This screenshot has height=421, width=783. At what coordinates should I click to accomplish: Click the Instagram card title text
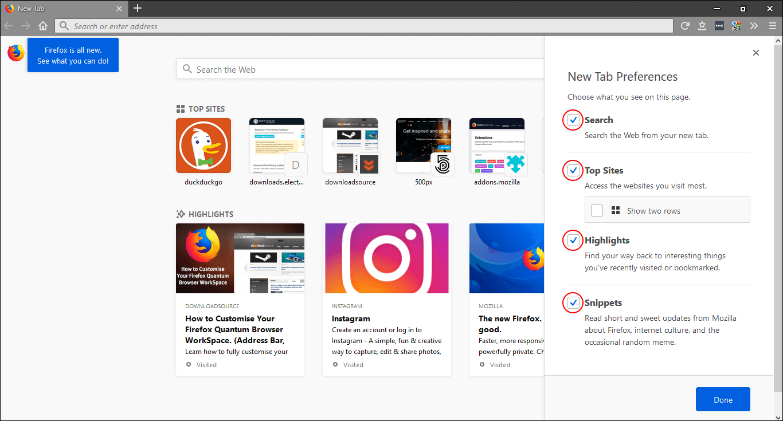click(x=351, y=318)
